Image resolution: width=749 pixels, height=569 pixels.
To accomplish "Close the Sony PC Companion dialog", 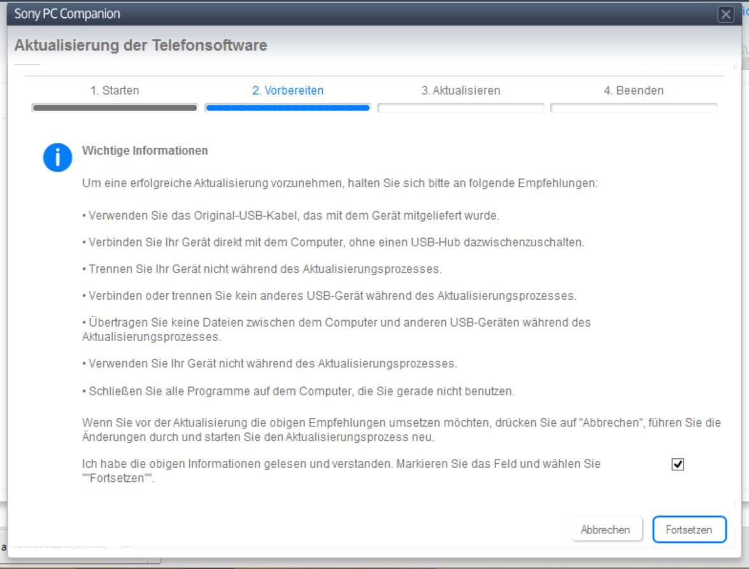I will coord(725,14).
